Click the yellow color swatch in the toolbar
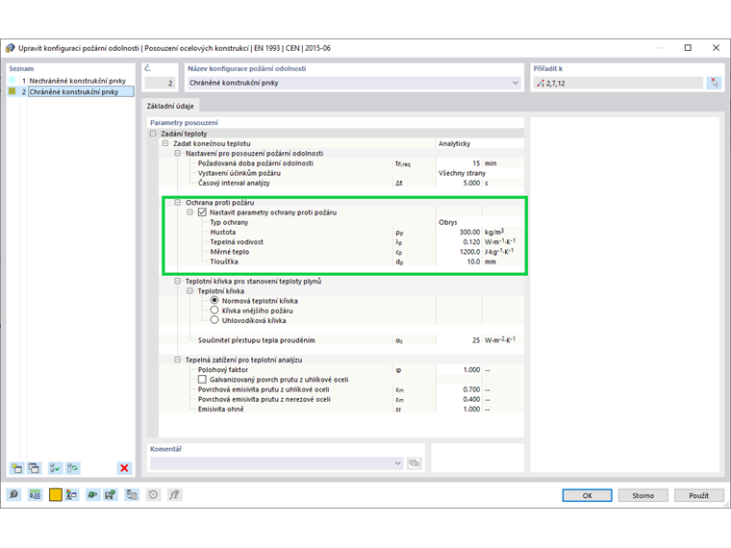This screenshot has width=731, height=548. point(56,495)
